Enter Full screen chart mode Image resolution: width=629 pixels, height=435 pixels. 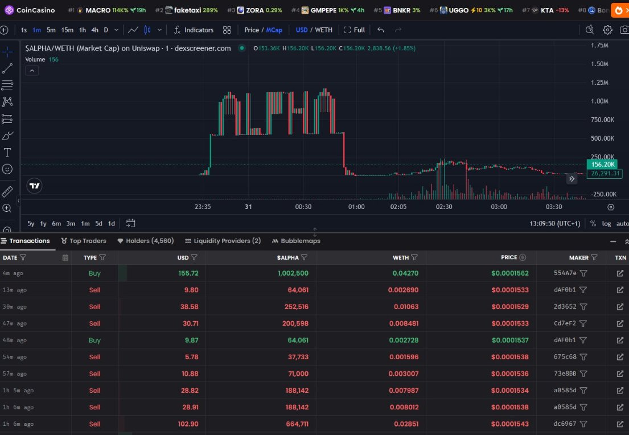pyautogui.click(x=354, y=30)
